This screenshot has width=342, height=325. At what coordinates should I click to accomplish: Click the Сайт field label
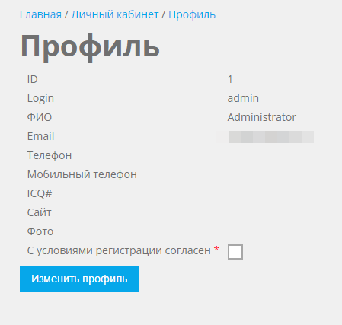coord(40,212)
